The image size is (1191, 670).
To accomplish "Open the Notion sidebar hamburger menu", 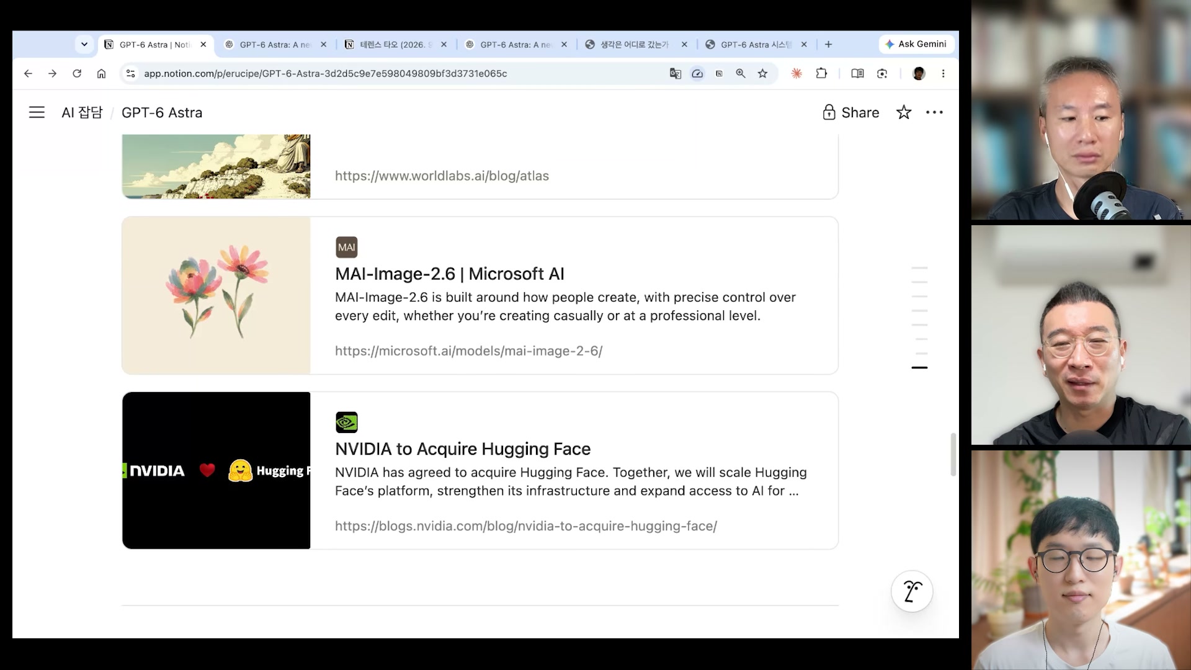I will click(37, 112).
